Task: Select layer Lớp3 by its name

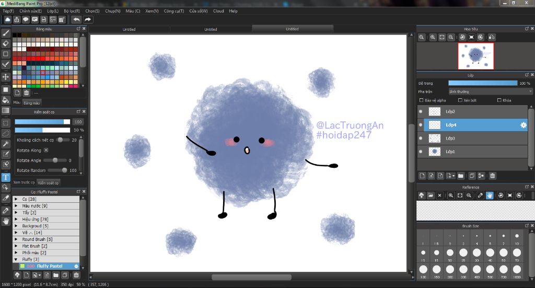Action: coord(450,138)
